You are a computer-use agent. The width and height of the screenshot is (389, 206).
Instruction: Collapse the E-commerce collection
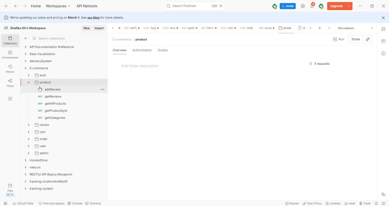[x=25, y=68]
